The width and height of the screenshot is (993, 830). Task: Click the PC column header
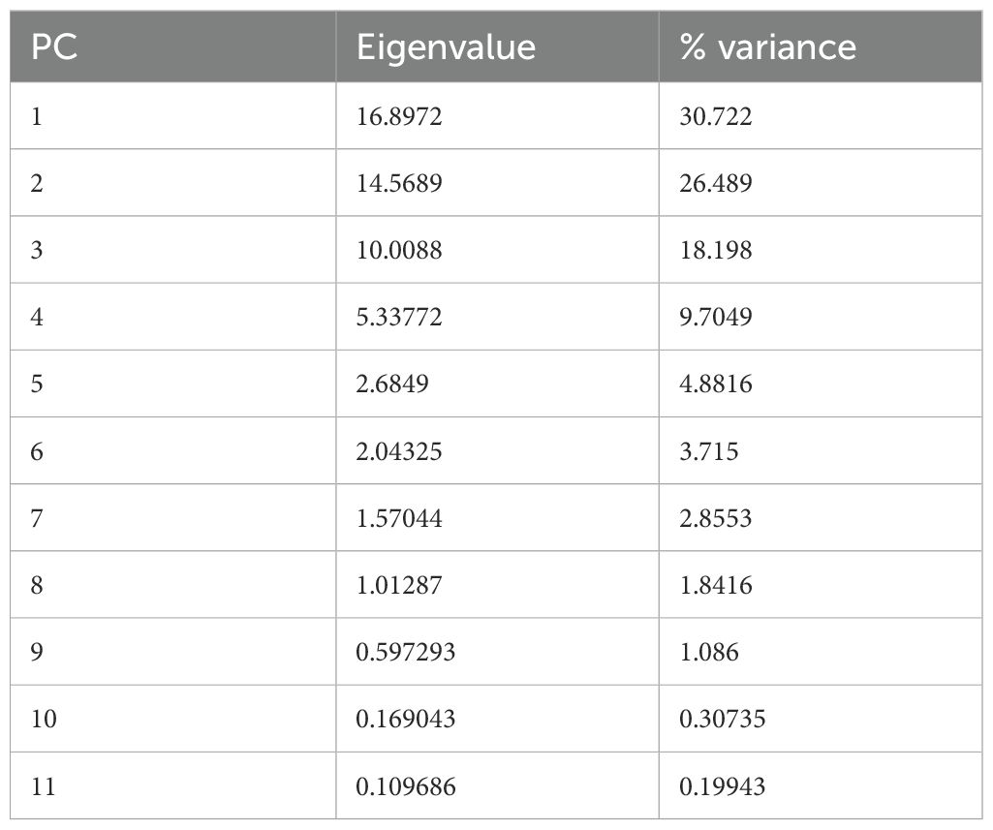(53, 47)
